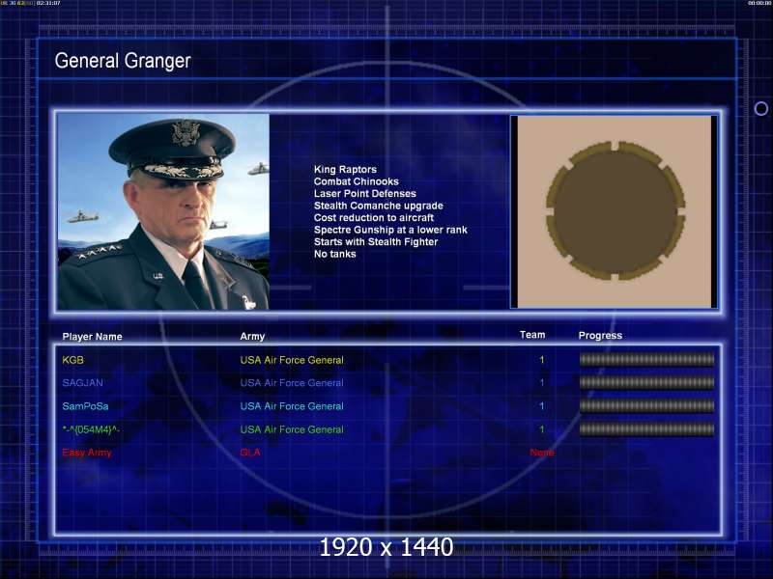Viewport: 773px width, 579px height.
Task: Select player name SamPoSa
Action: (85, 406)
